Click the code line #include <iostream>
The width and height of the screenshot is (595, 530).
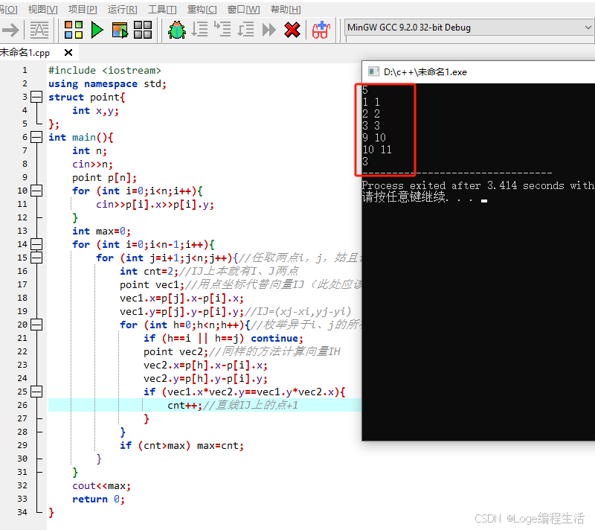pos(104,71)
